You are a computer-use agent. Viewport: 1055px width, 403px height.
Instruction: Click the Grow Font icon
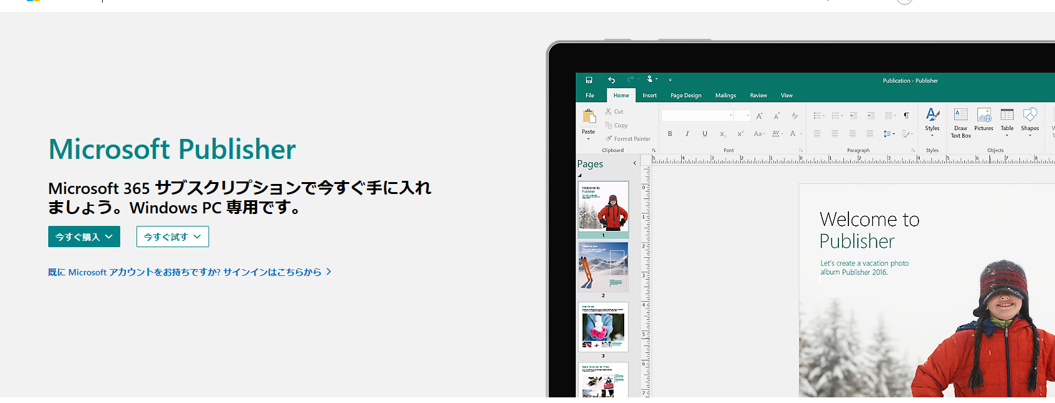point(759,116)
